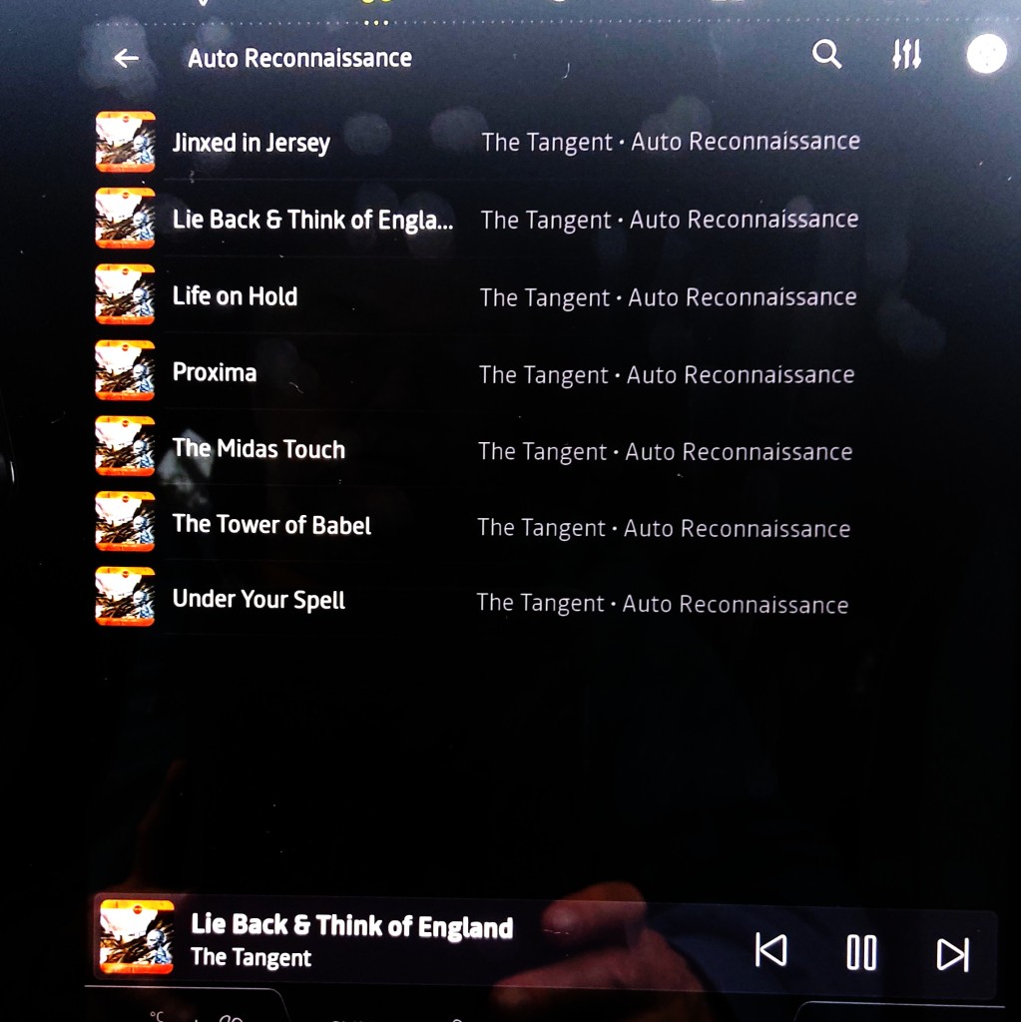This screenshot has height=1022, width=1021.
Task: Tap album art thumbnail beside Proxima
Action: click(125, 370)
